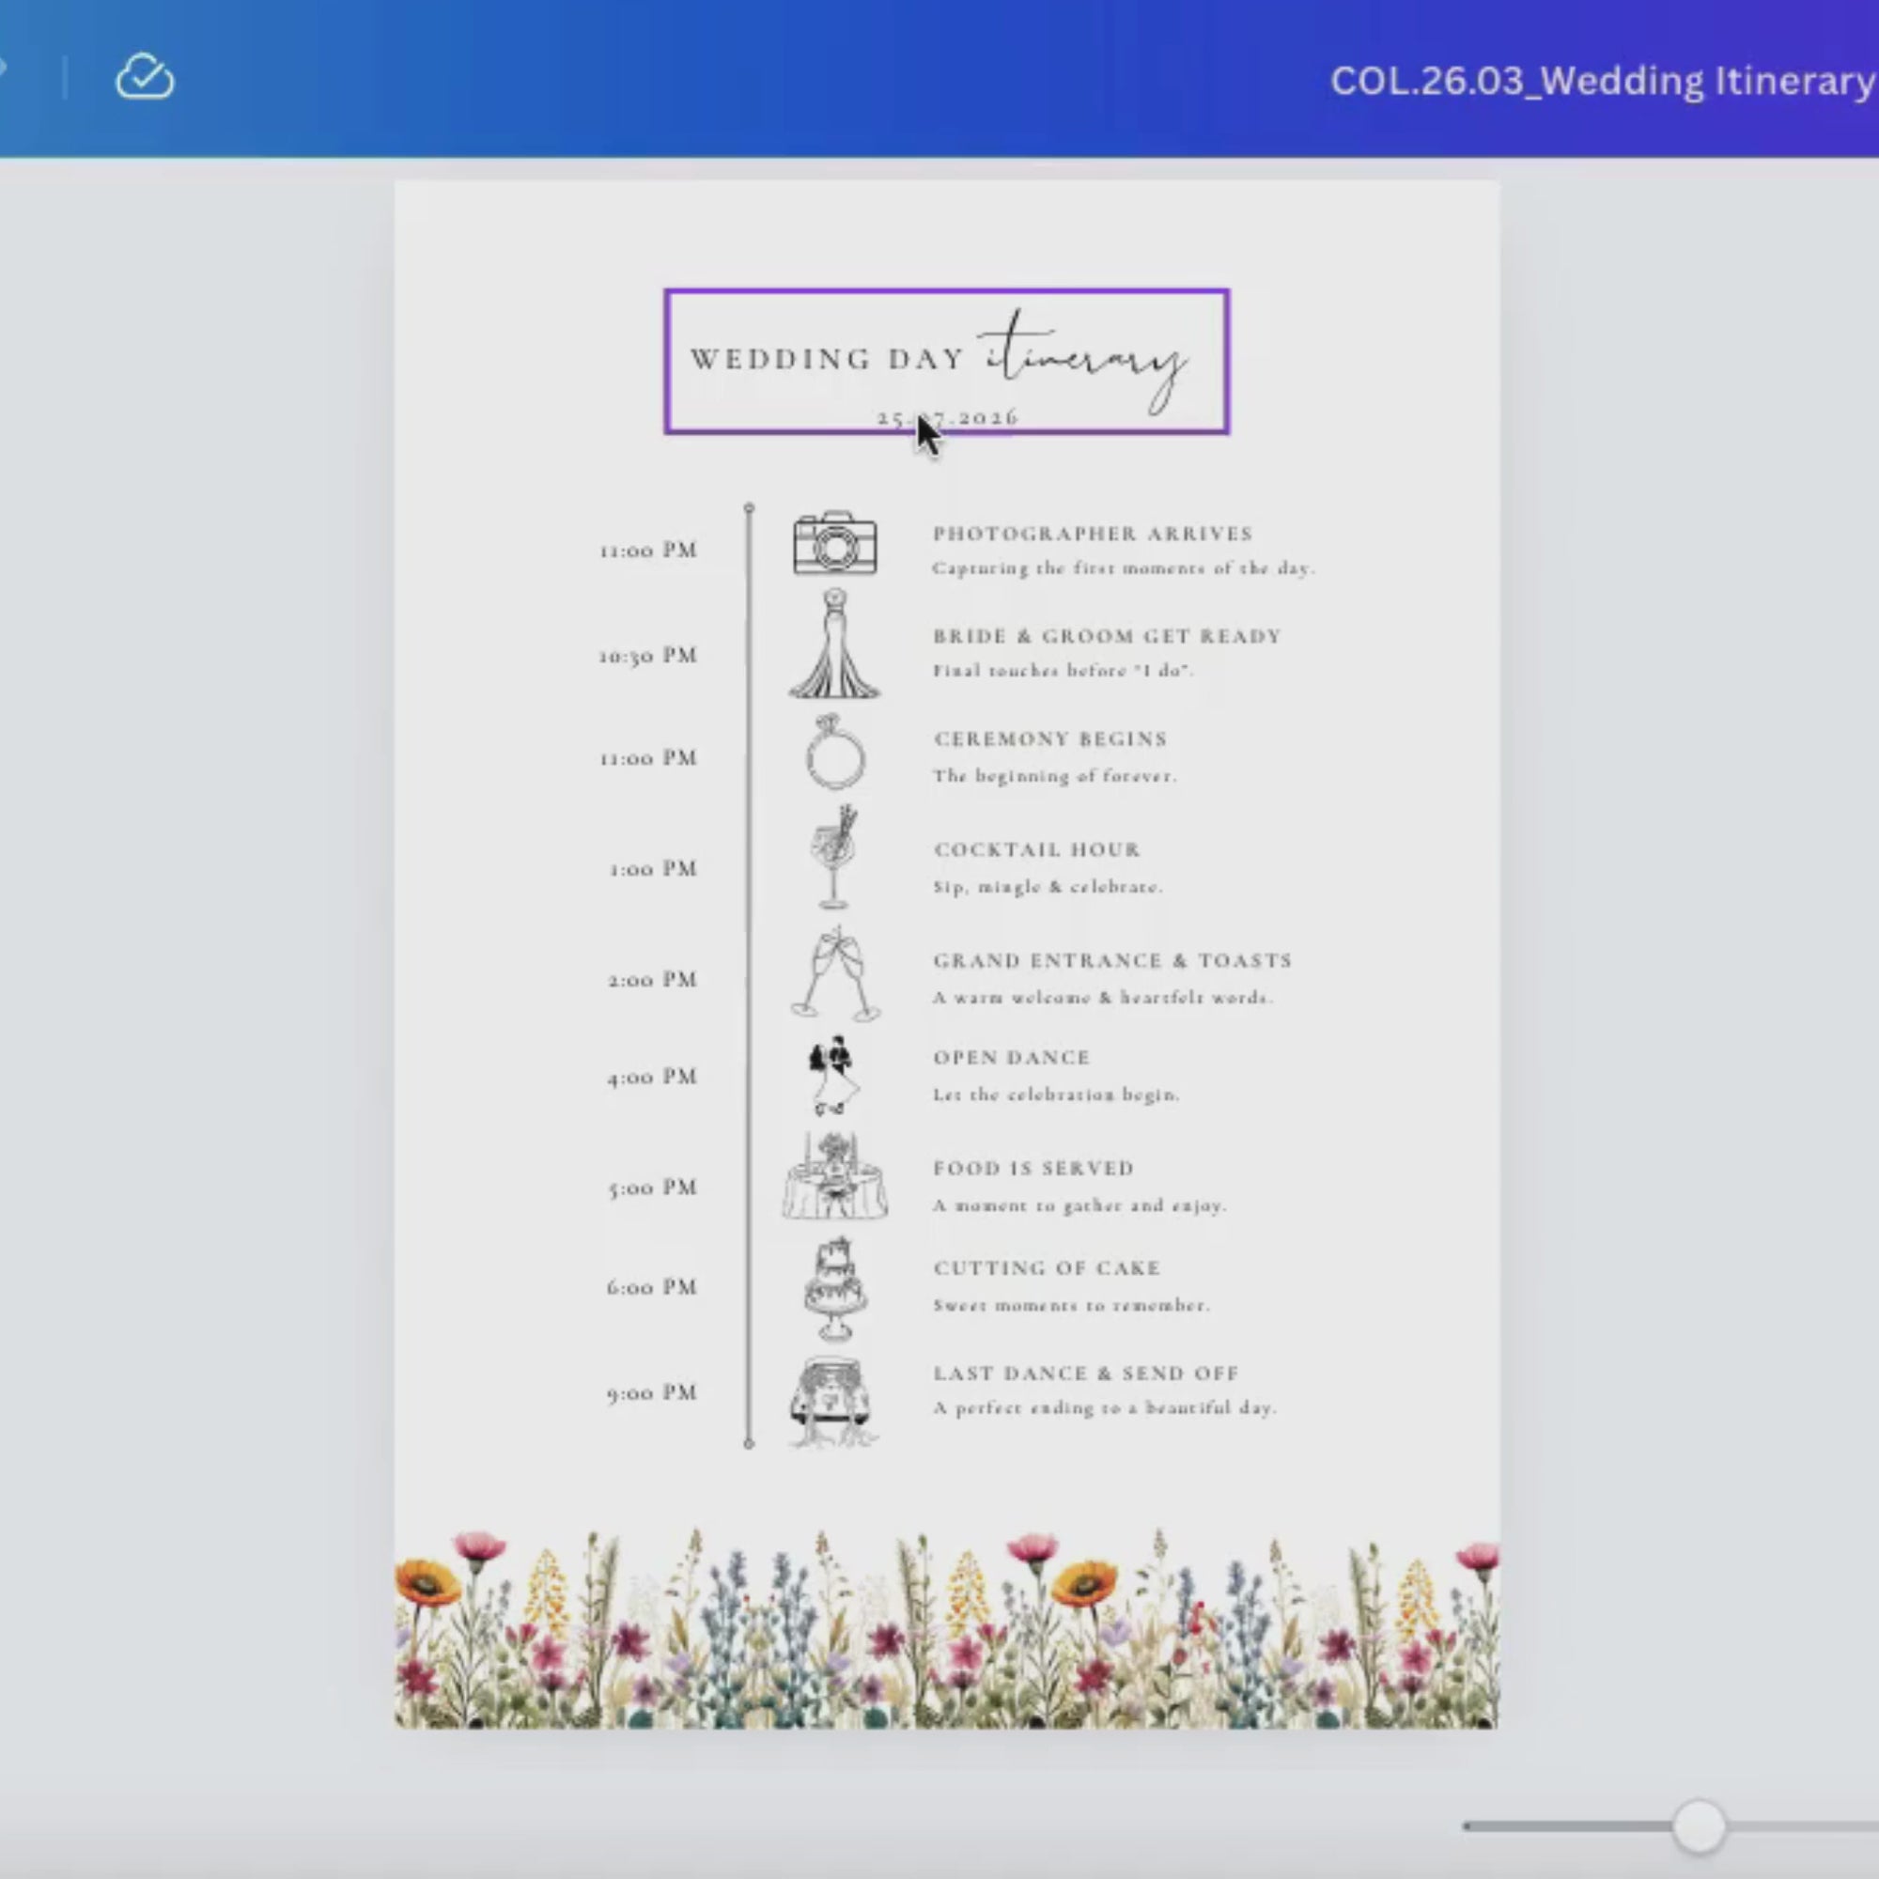
Task: Select the ring icon graphic
Action: click(834, 752)
